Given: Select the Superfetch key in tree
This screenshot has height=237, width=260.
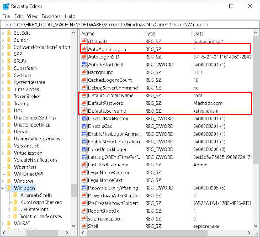Looking at the screenshot, I should click(x=26, y=68).
